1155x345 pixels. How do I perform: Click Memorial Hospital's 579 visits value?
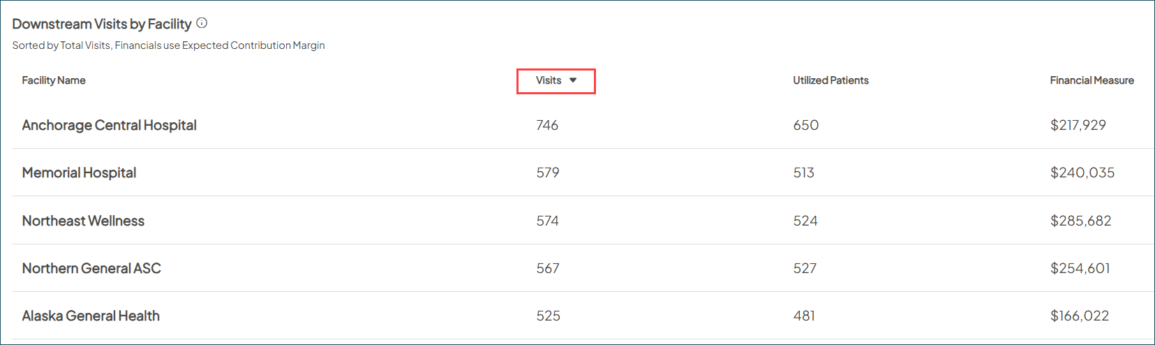[x=548, y=172]
